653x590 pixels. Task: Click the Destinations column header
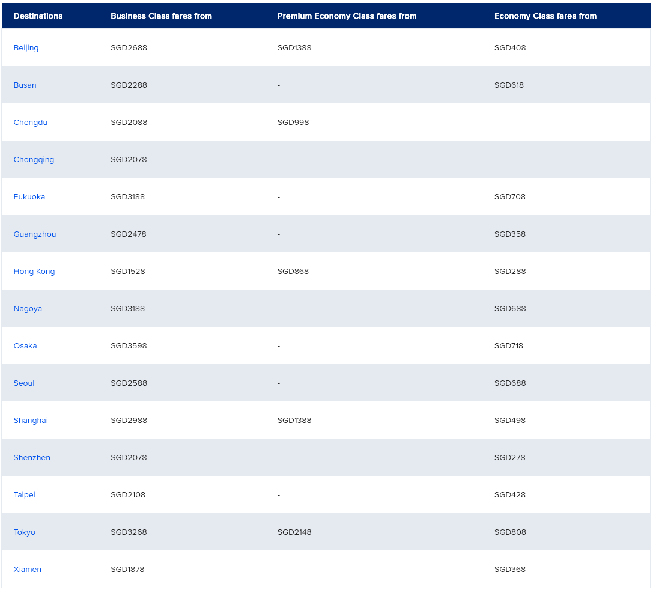tap(38, 16)
